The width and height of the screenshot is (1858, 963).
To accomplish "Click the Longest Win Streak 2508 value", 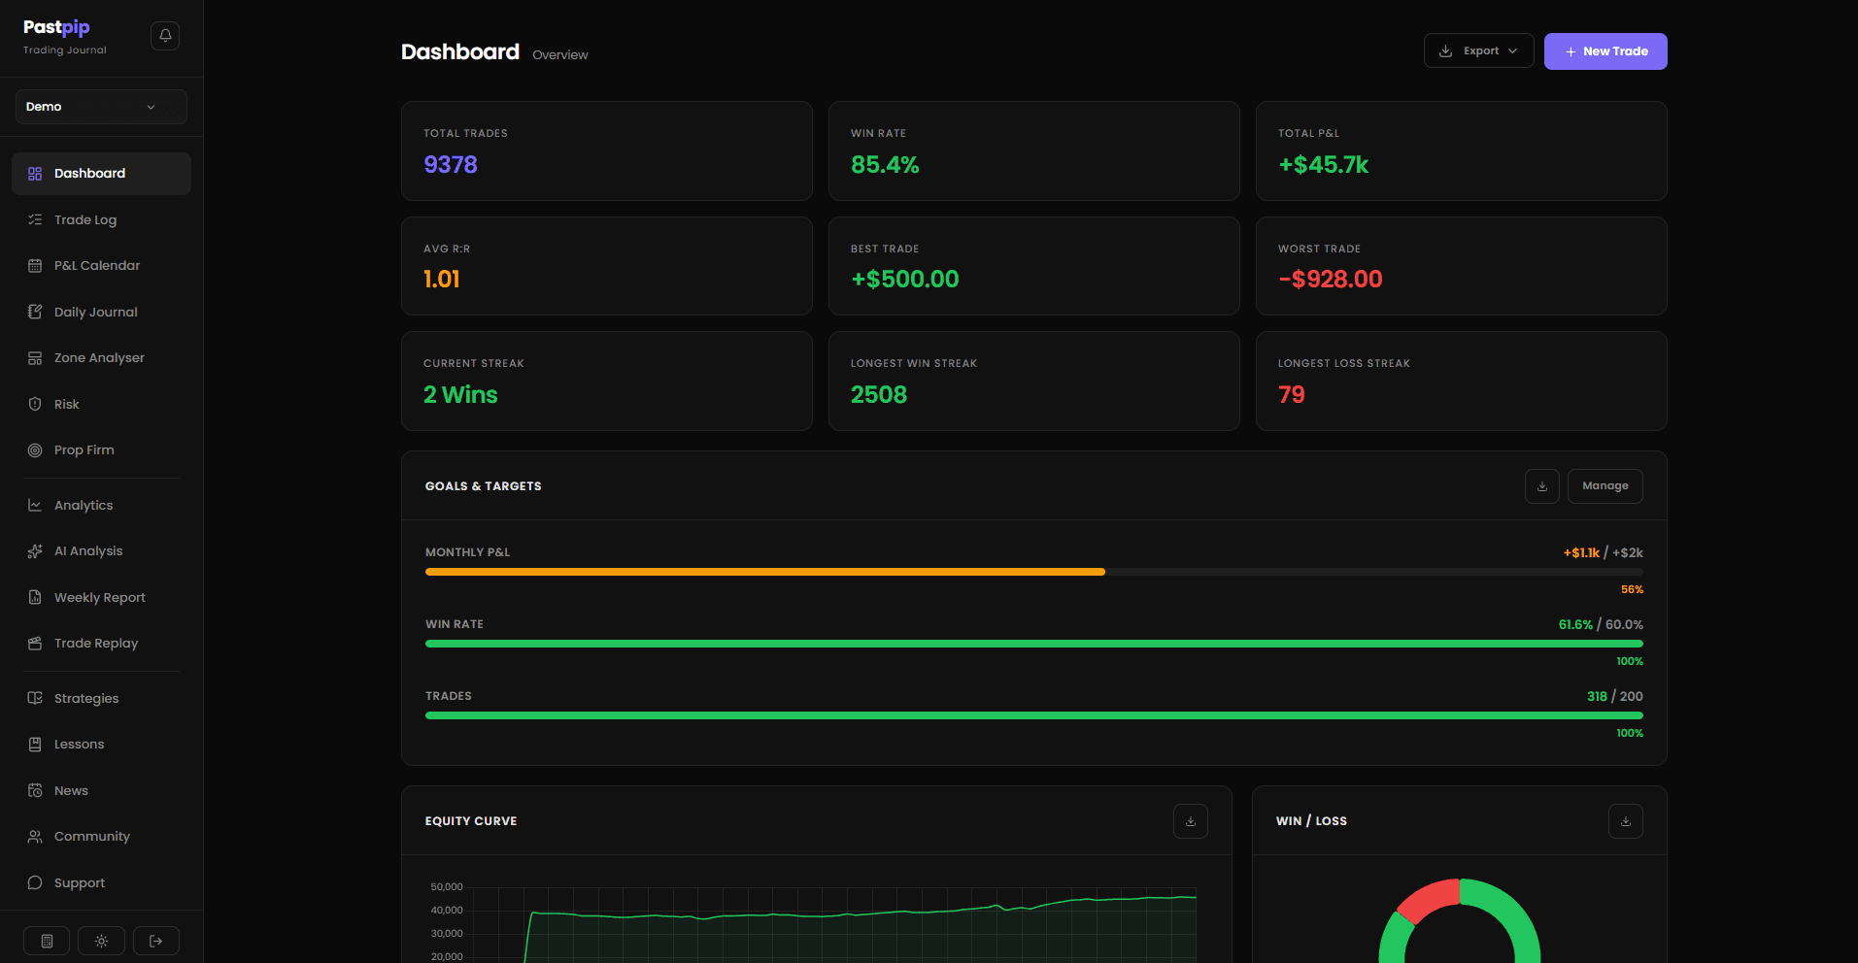I will 879,395.
